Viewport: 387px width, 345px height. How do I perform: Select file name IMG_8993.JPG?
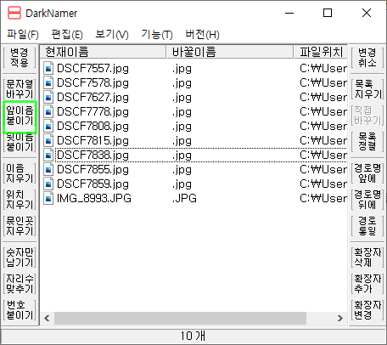pos(94,199)
